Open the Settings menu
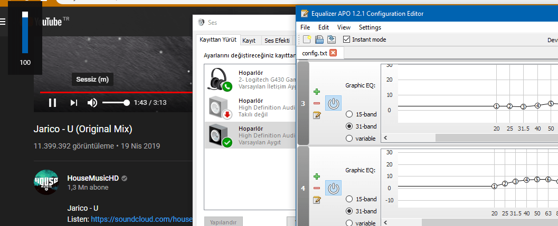The width and height of the screenshot is (558, 226). coord(370,27)
